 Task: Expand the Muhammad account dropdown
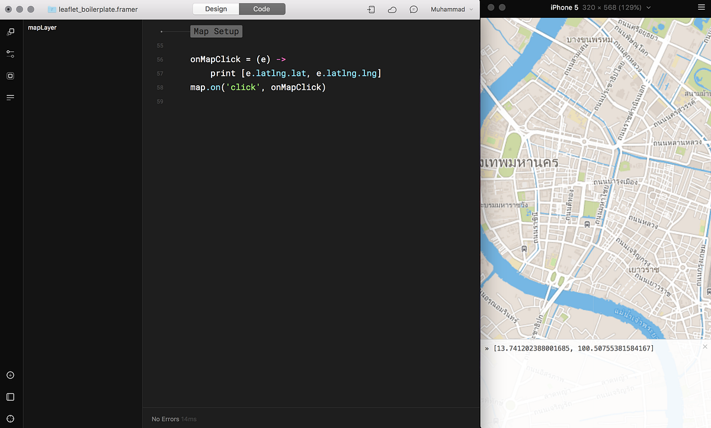pyautogui.click(x=453, y=9)
